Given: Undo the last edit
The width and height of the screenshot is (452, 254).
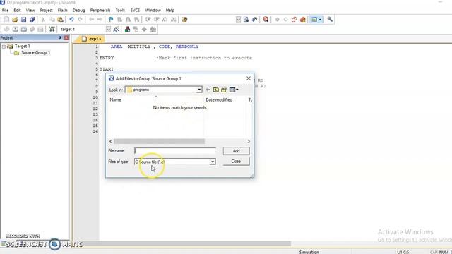Looking at the screenshot, I should click(71, 20).
